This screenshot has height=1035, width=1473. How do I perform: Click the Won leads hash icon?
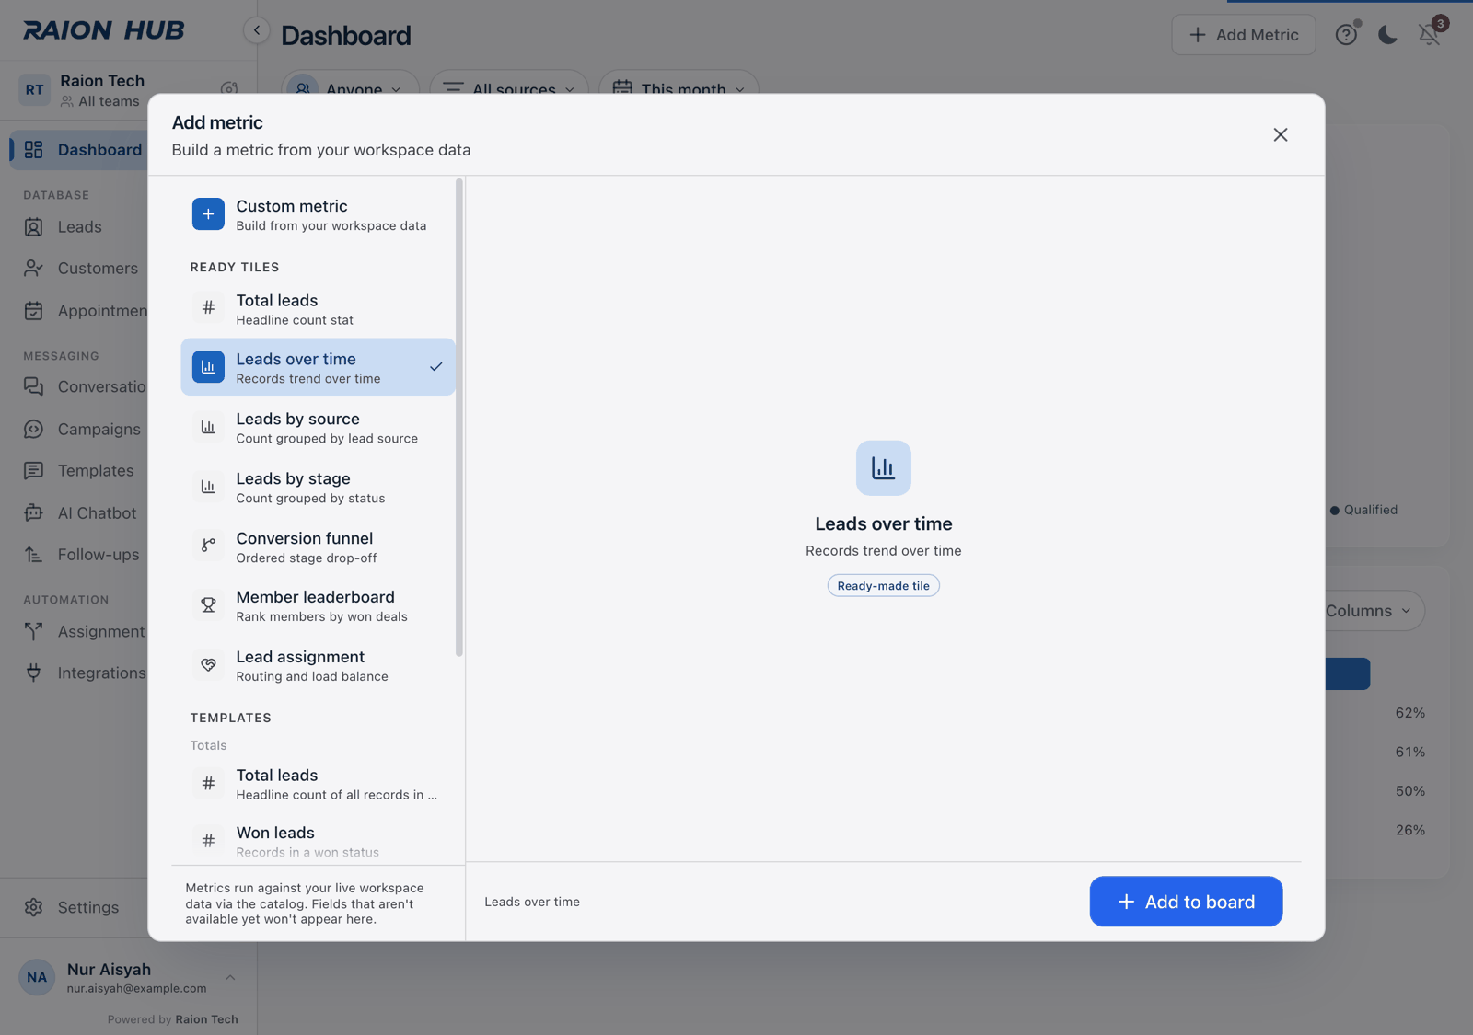pyautogui.click(x=208, y=840)
